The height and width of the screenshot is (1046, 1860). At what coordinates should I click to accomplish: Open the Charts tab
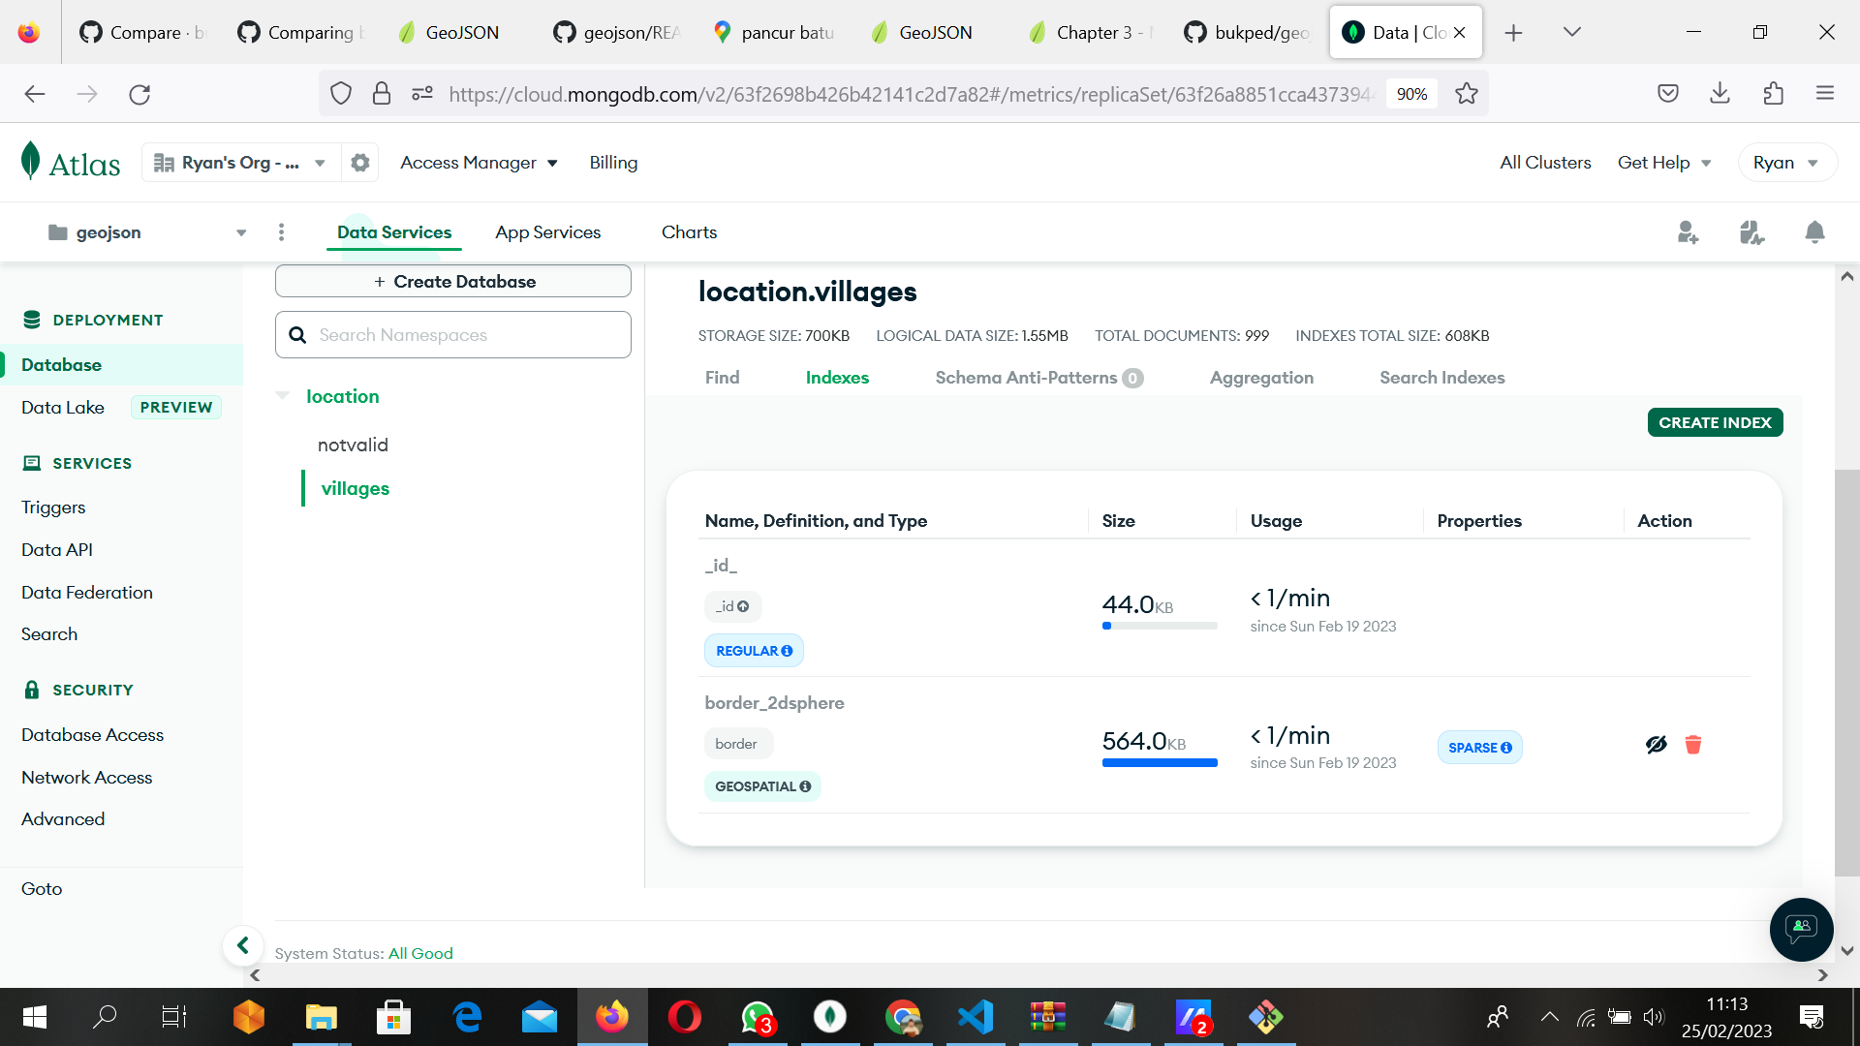click(x=689, y=232)
